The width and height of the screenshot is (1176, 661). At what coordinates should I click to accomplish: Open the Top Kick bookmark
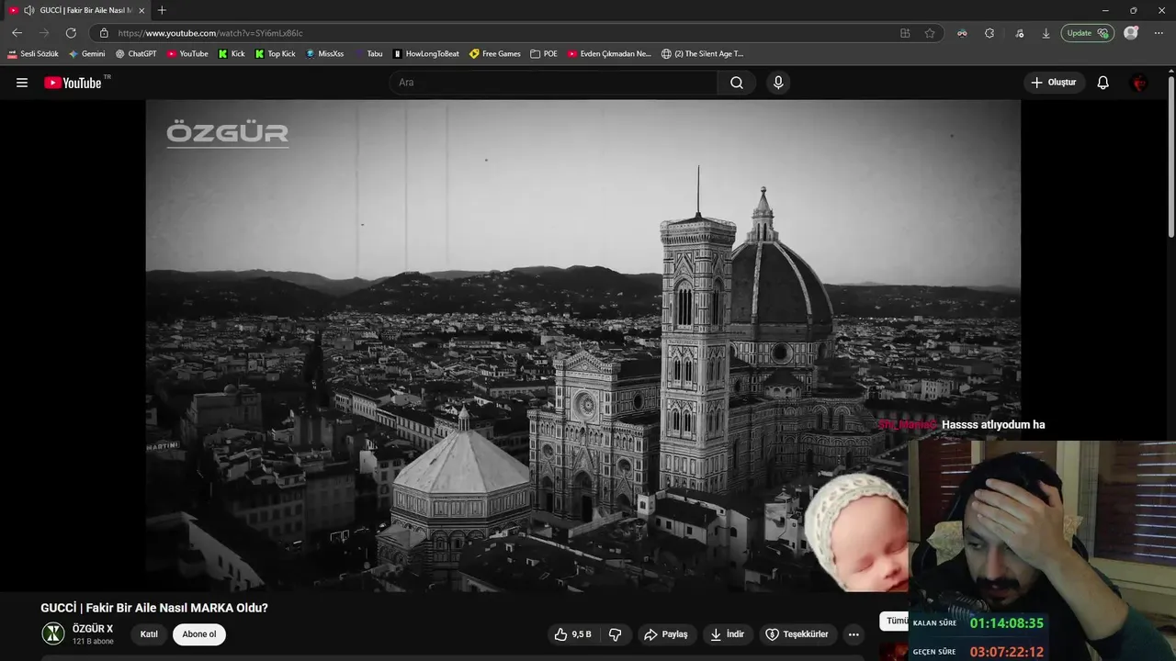276,54
